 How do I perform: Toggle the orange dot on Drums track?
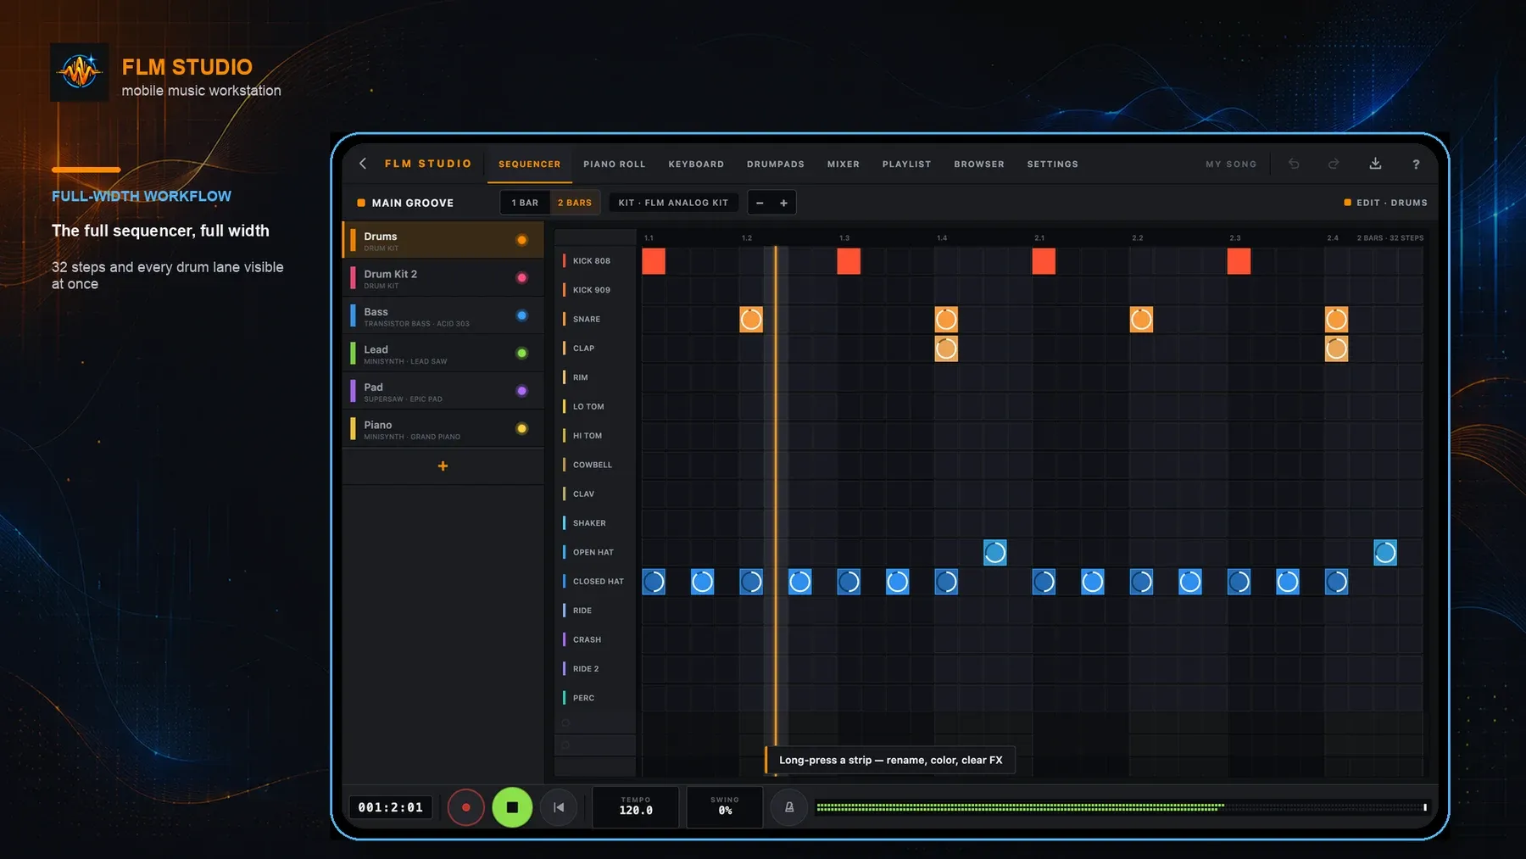pos(521,240)
